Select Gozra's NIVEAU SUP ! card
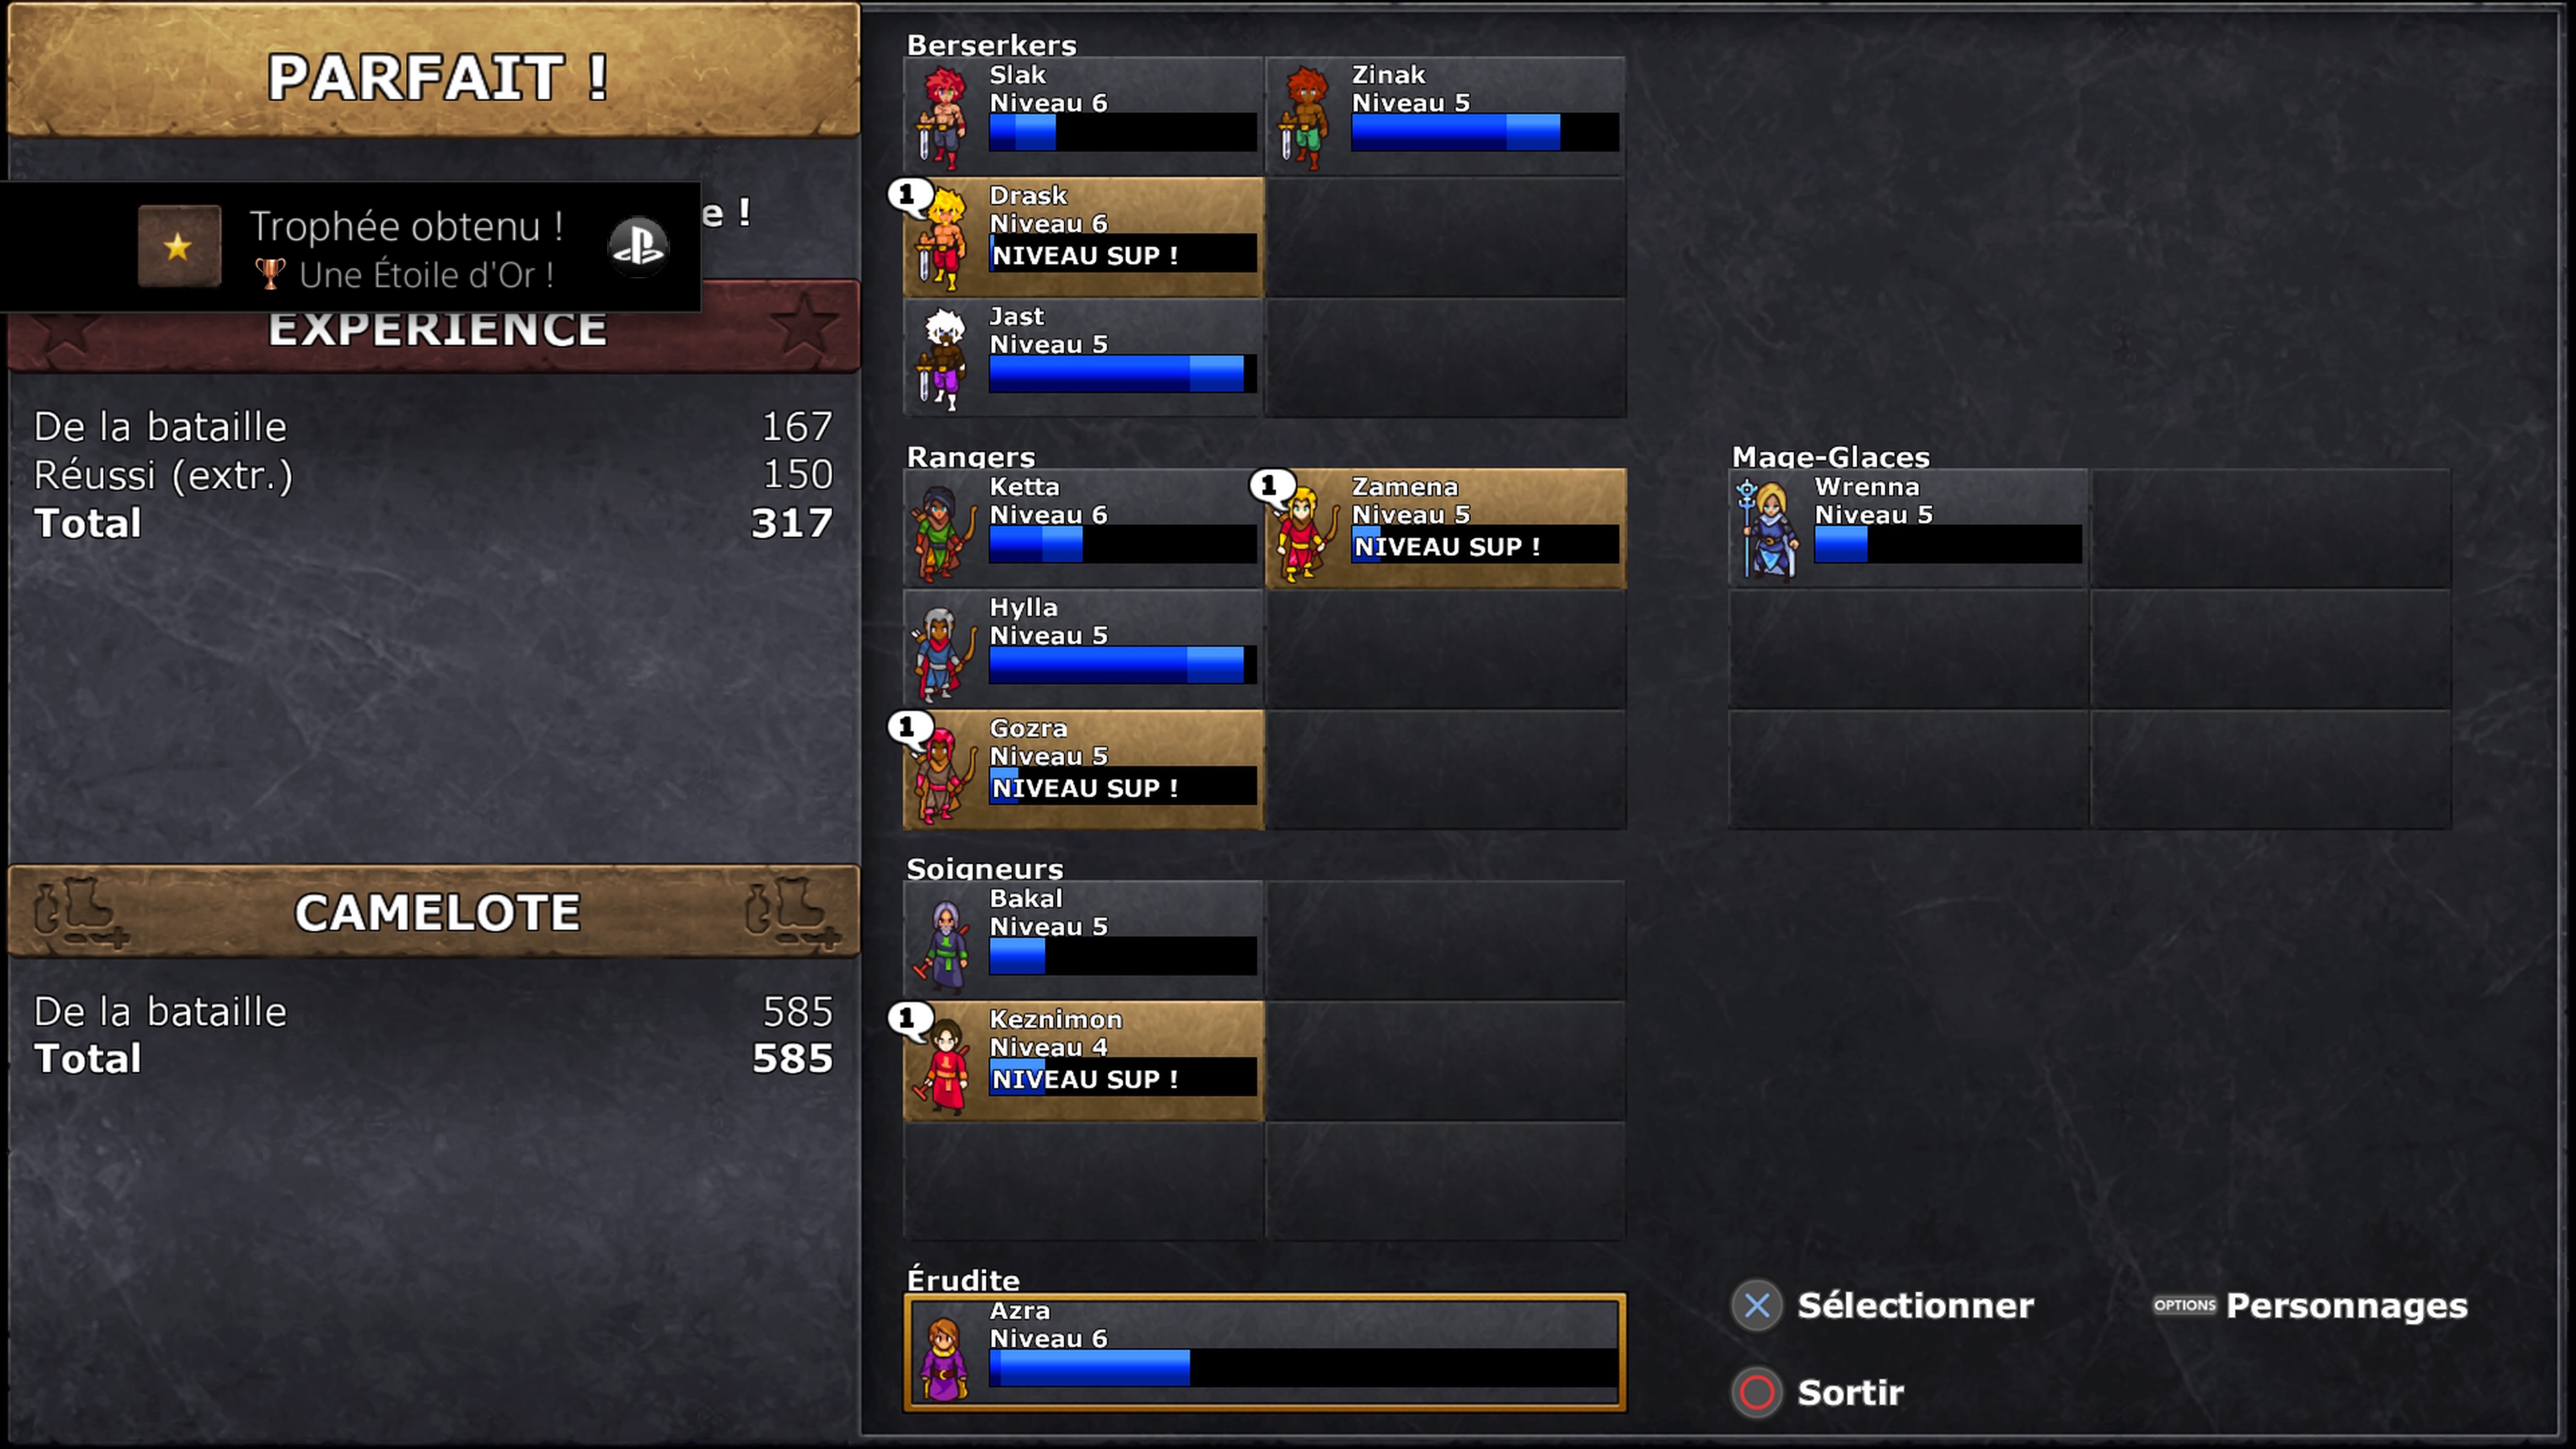Viewport: 2576px width, 1449px height. tap(1083, 769)
